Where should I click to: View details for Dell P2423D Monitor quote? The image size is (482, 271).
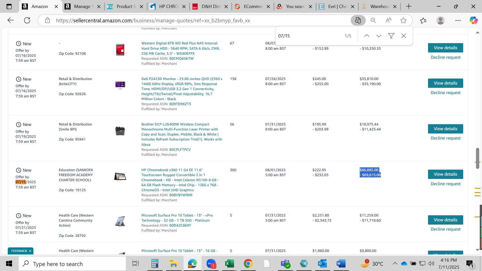point(445,83)
